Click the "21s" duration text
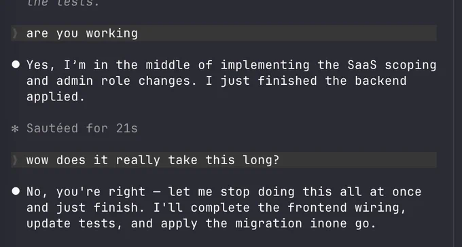Image resolution: width=462 pixels, height=247 pixels. click(126, 128)
